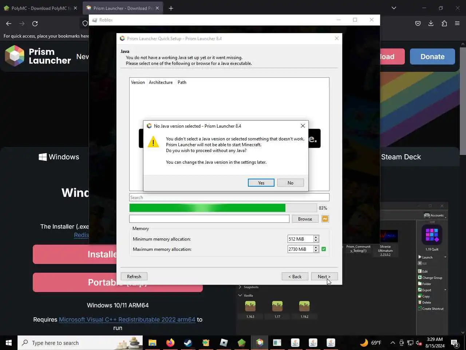
Task: Open Roblox from the taskbar
Action: click(224, 343)
